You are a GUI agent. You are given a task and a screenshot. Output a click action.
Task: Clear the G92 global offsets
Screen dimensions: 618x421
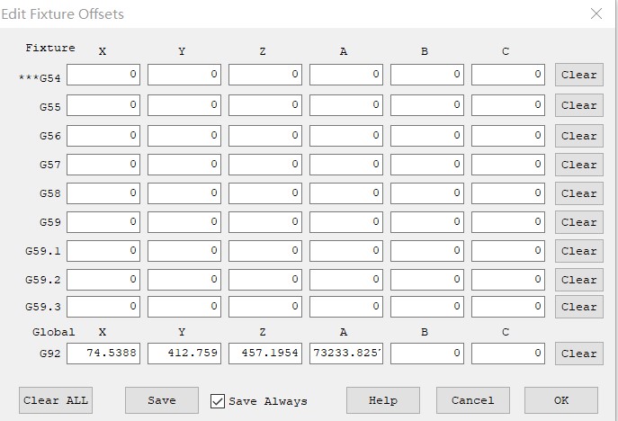tap(578, 354)
